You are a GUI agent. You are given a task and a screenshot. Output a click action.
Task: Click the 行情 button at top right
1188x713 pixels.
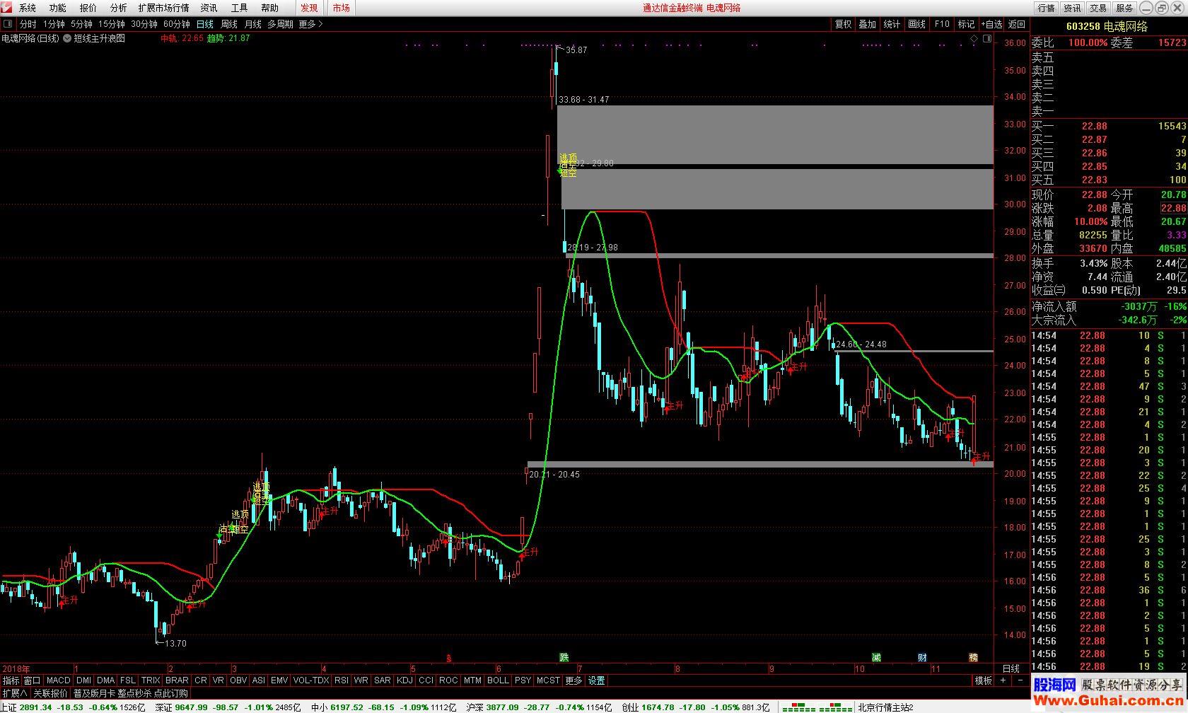coord(1047,8)
